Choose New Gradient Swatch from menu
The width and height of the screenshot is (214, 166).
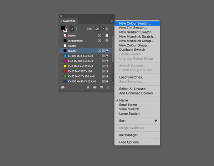pyautogui.click(x=137, y=32)
